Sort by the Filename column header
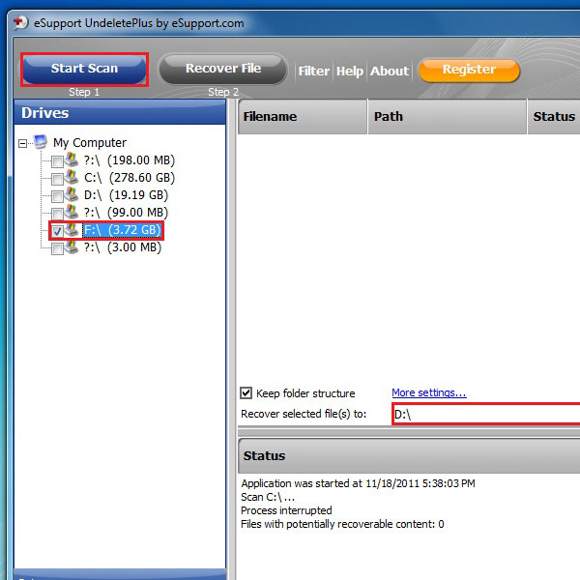580x580 pixels. point(303,117)
